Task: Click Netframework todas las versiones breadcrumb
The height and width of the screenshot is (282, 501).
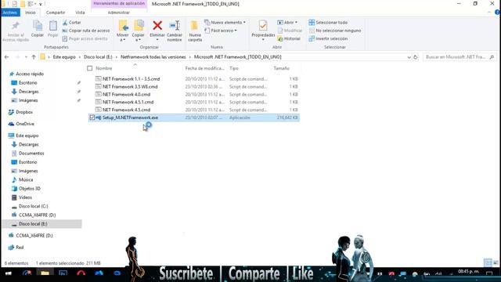Action: [x=153, y=57]
